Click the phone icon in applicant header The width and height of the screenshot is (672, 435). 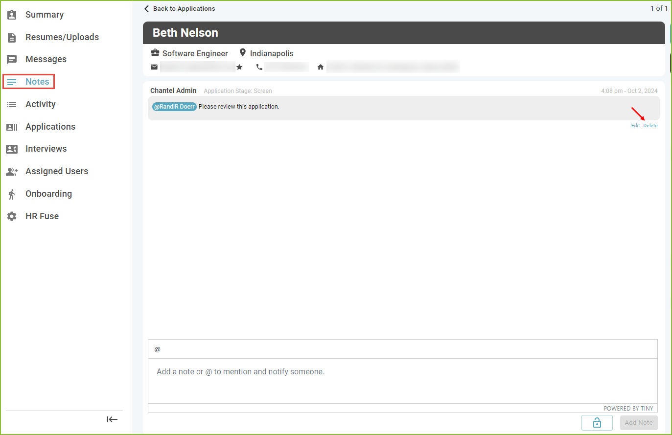(x=259, y=67)
